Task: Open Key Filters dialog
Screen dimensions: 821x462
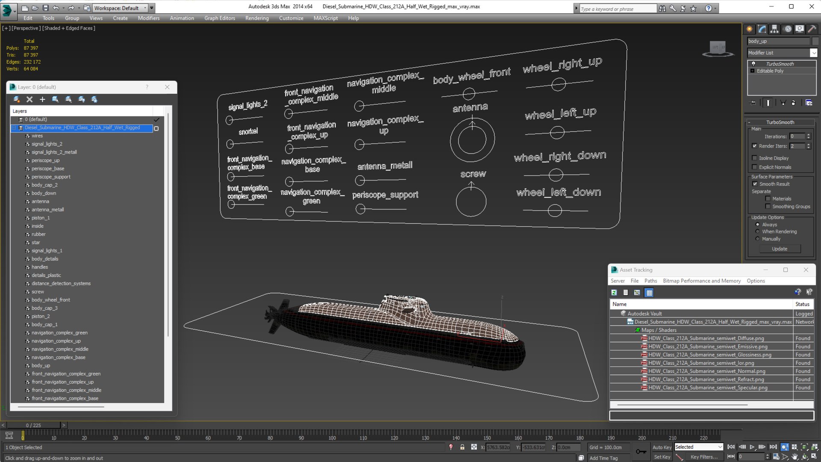Action: click(x=704, y=457)
